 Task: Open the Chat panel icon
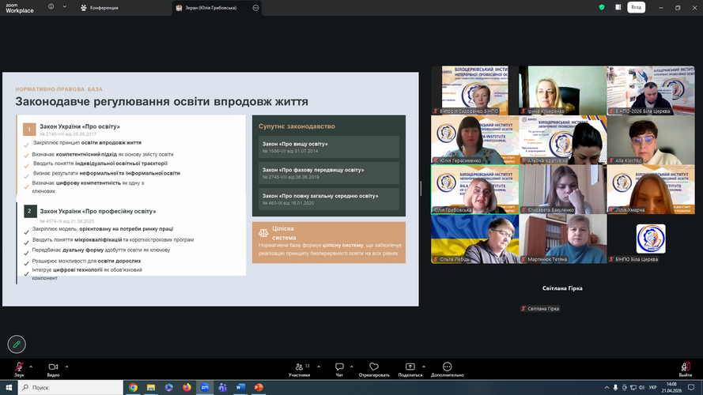point(339,367)
